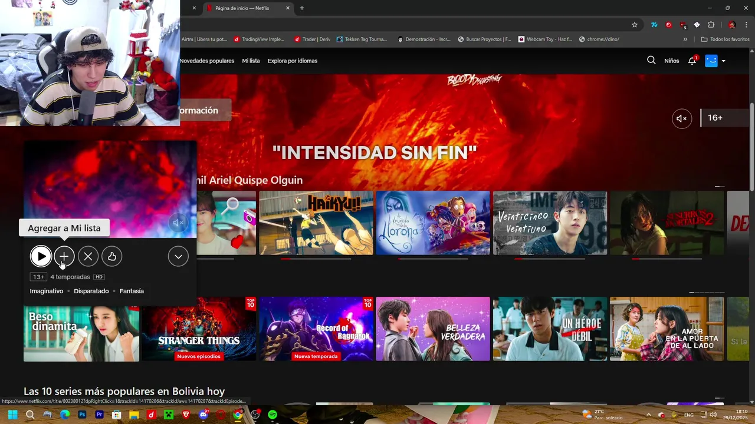Image resolution: width=755 pixels, height=424 pixels.
Task: Open La Leyenda de la Llorona thumbnail
Action: [x=433, y=223]
